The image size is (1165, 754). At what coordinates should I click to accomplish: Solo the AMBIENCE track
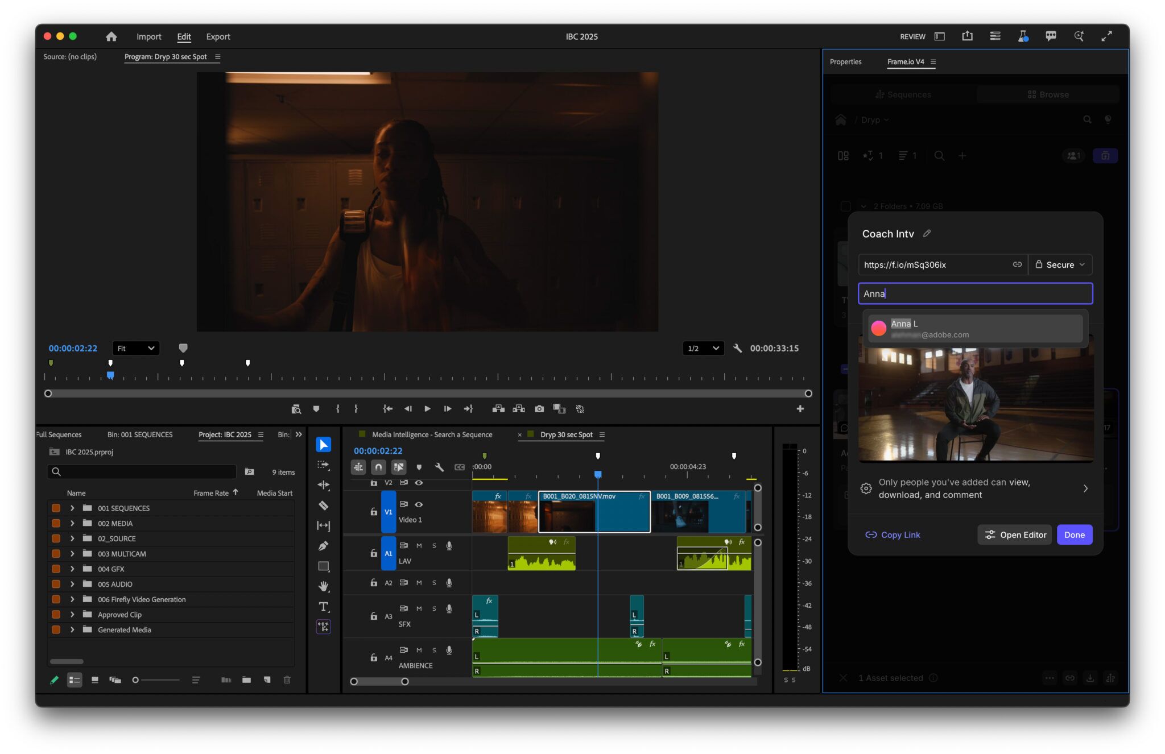tap(434, 650)
